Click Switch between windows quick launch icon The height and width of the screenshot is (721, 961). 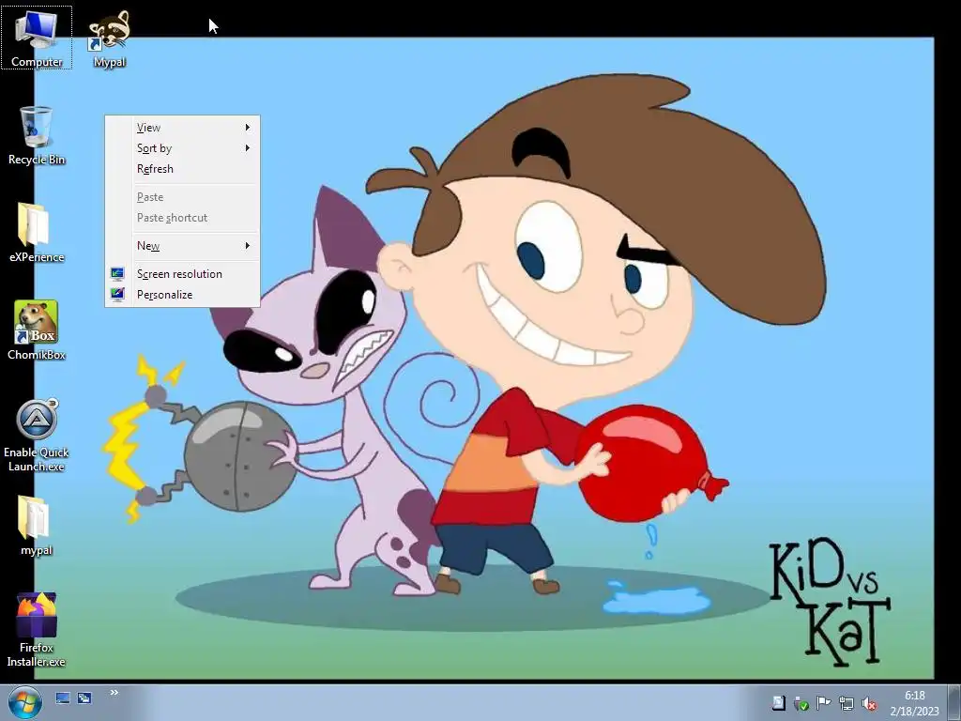click(x=84, y=698)
